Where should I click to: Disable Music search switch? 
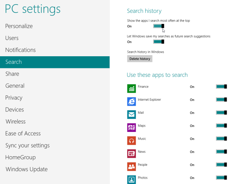(221, 138)
